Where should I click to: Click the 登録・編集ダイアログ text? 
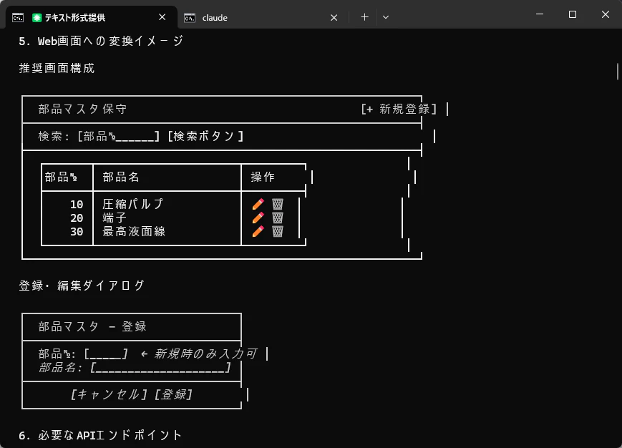click(x=82, y=286)
